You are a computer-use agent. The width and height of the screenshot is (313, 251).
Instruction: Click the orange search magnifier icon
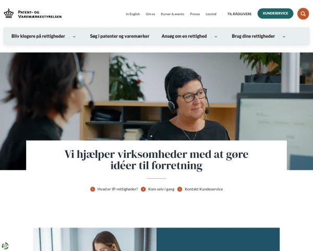pyautogui.click(x=303, y=14)
